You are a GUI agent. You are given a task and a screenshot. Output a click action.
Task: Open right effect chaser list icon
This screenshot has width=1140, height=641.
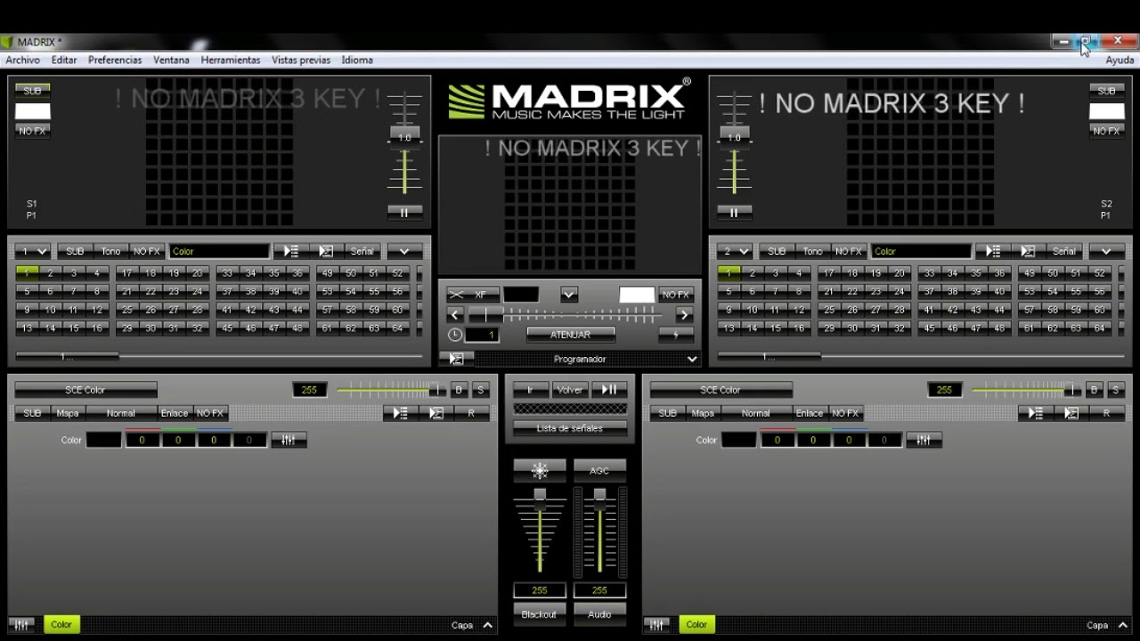1036,413
